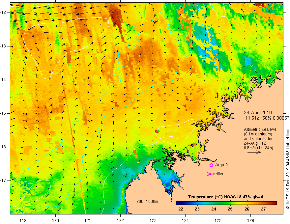Click the 'Temperature (°C) NOAA 18 47% ql>=4' title
Image resolution: width=290 pixels, height=224 pixels.
click(225, 197)
